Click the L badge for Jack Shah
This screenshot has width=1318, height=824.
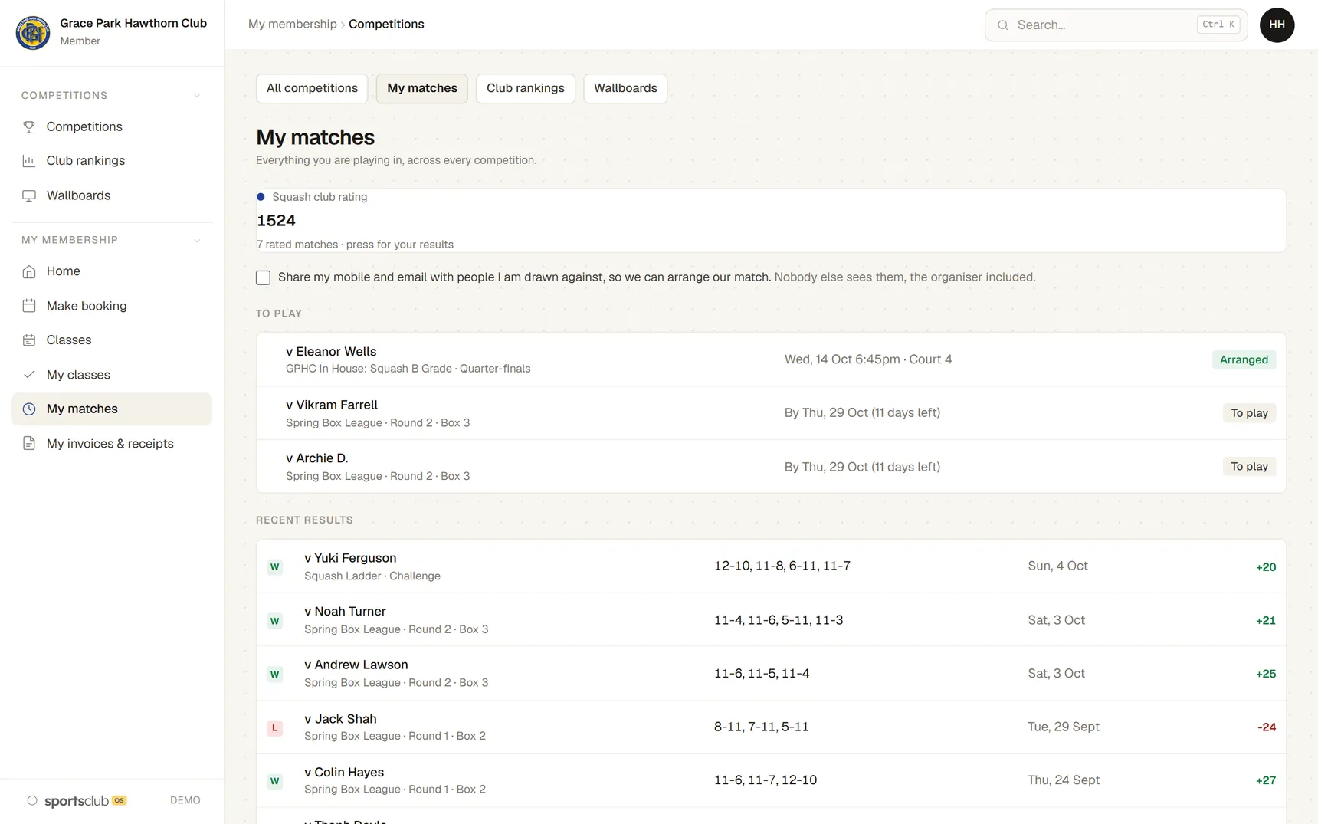(x=274, y=727)
